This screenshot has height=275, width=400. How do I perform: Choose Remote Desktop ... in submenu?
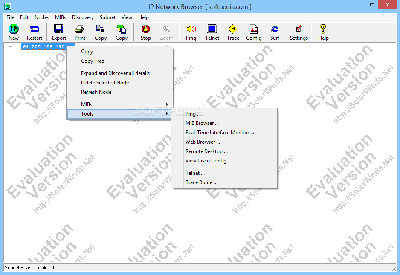[224, 151]
